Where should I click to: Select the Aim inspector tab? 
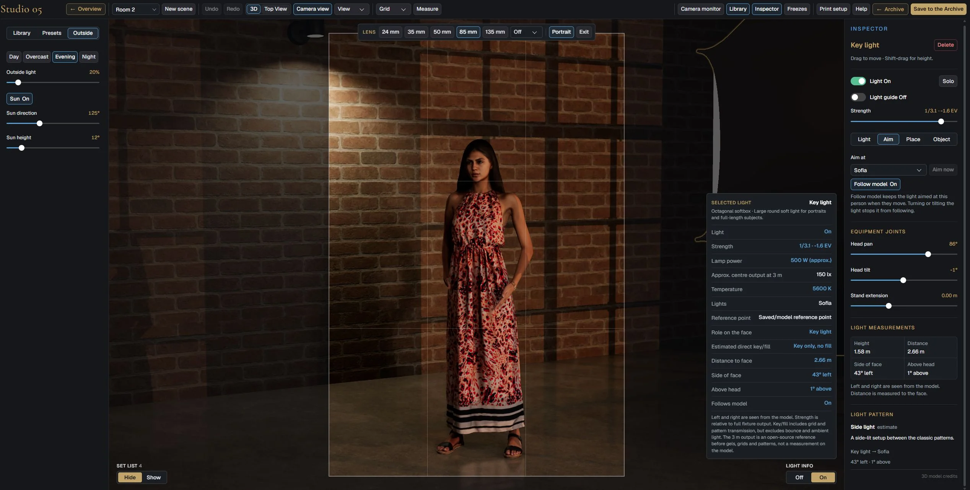click(x=888, y=139)
